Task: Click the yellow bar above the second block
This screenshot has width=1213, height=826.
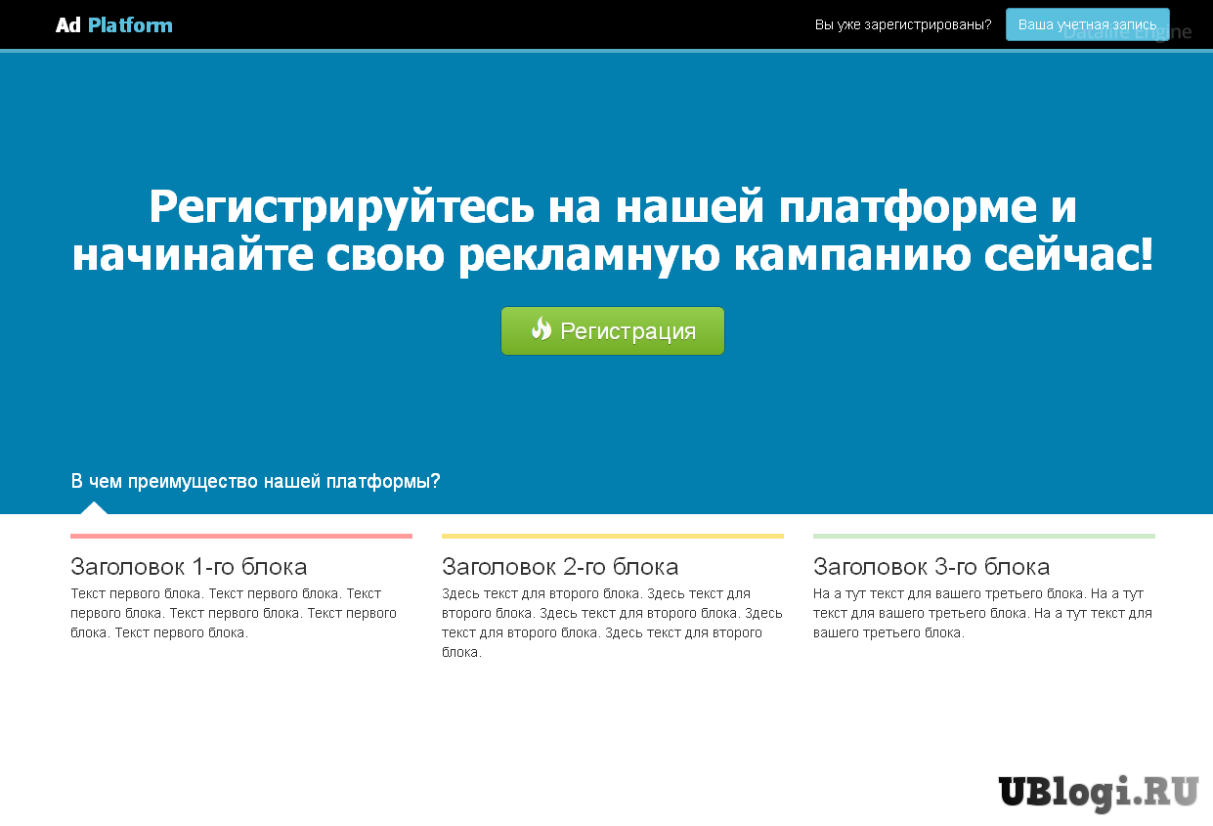Action: coord(612,536)
